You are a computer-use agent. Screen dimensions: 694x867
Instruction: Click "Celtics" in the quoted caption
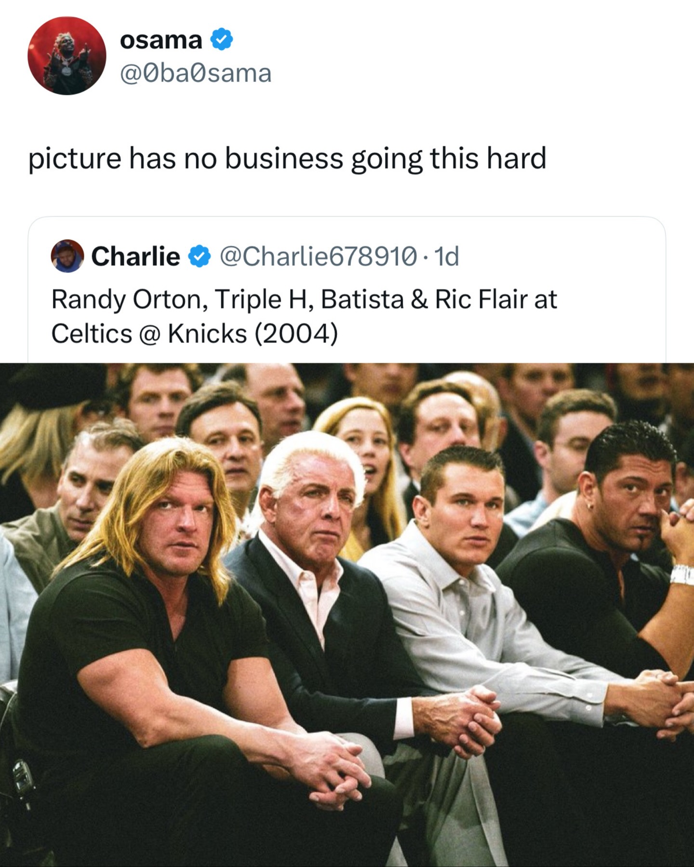[92, 333]
